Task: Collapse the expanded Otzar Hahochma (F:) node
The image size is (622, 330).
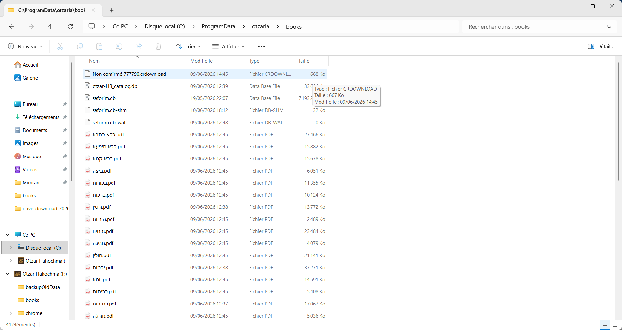Action: coord(8,274)
